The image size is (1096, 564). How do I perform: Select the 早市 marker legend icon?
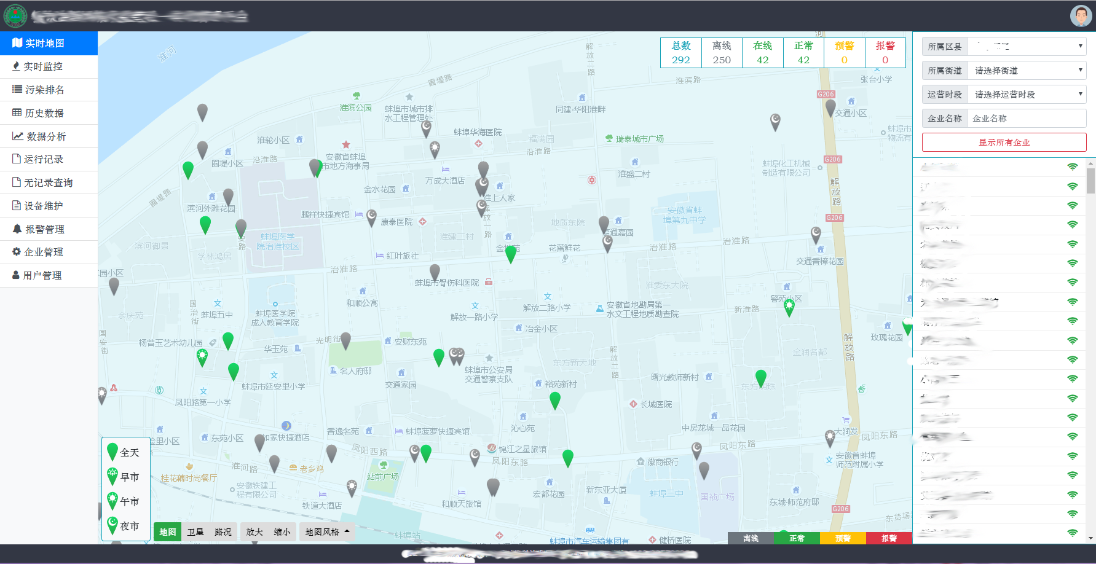(112, 477)
